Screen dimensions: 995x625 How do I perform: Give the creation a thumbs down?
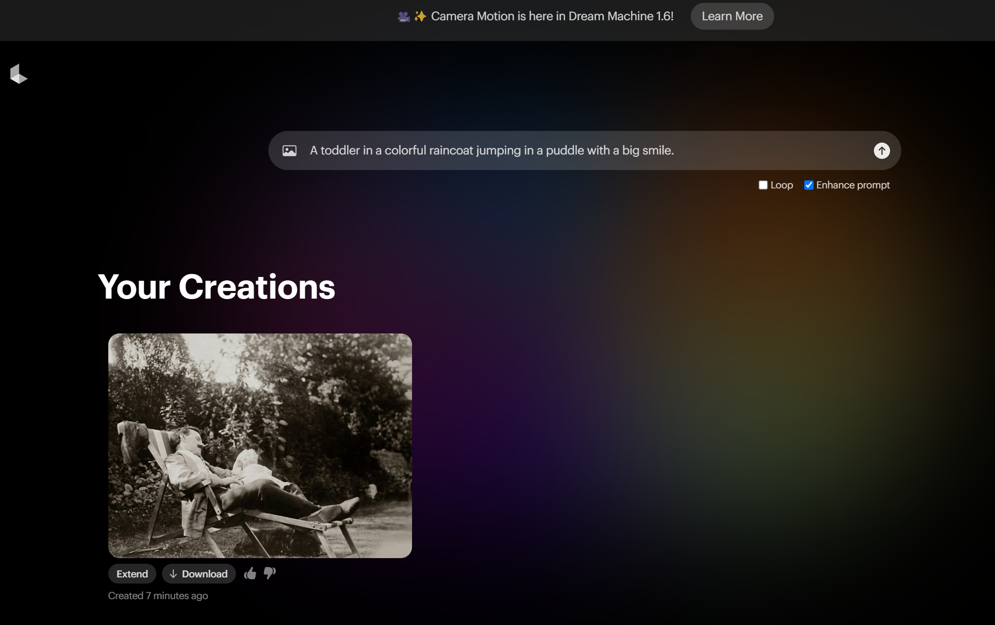click(x=269, y=573)
